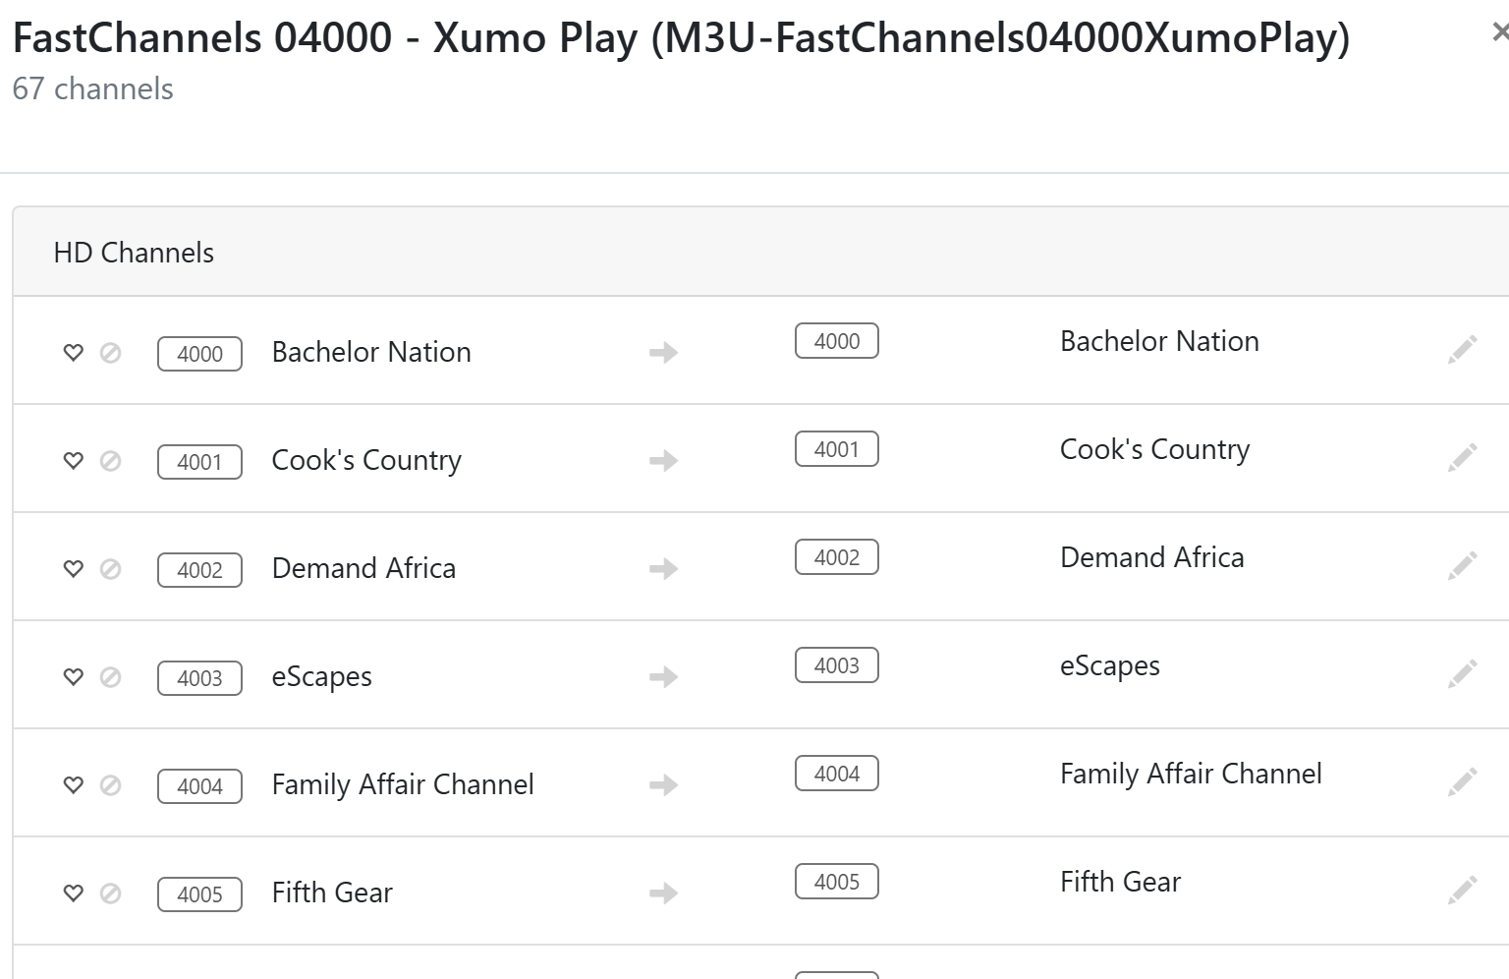Viewport: 1509px width, 979px height.
Task: Hide the Cook's Country channel
Action: coord(111,461)
